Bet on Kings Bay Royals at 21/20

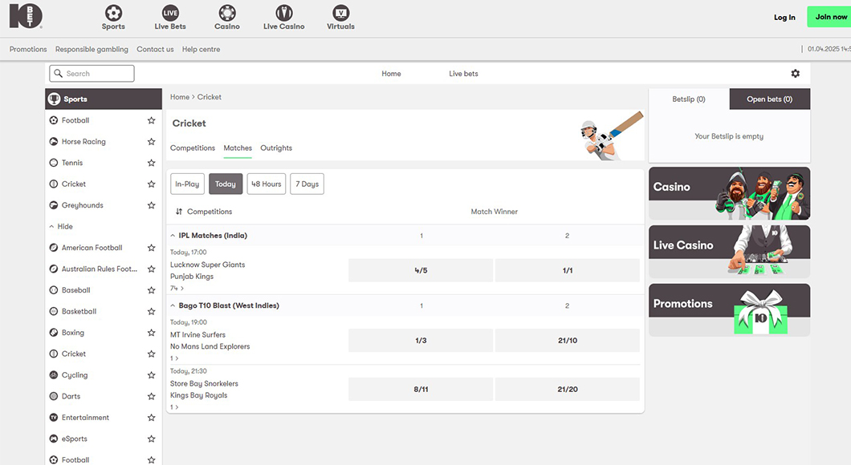point(567,389)
